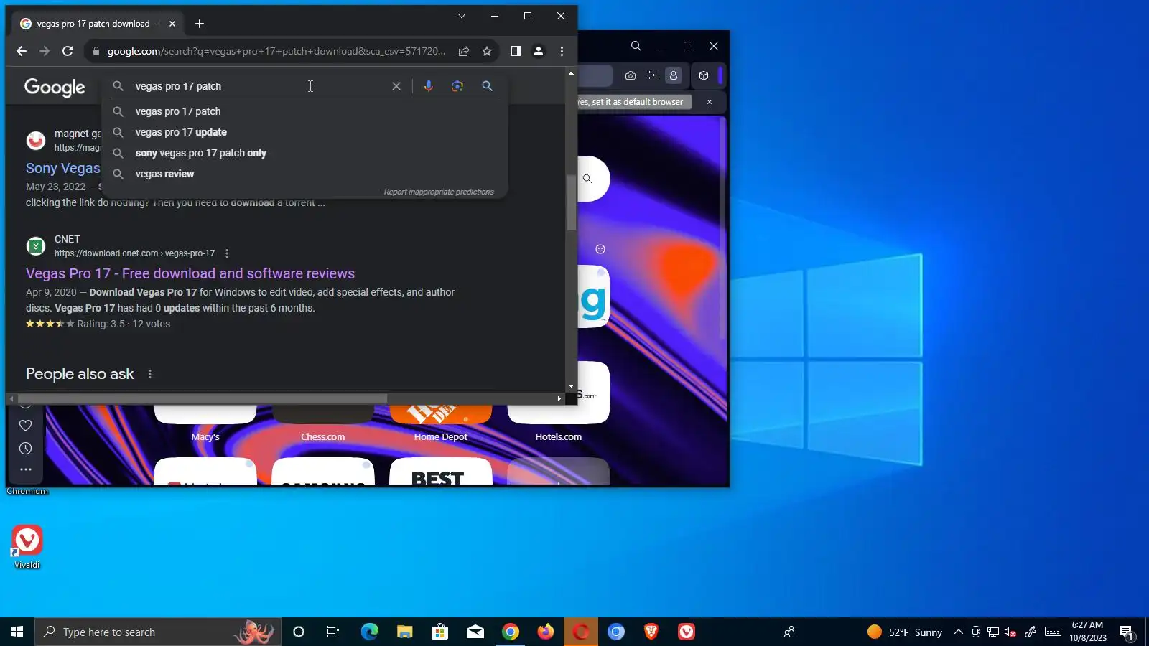Open Task View on the taskbar
The width and height of the screenshot is (1149, 646).
[x=333, y=632]
